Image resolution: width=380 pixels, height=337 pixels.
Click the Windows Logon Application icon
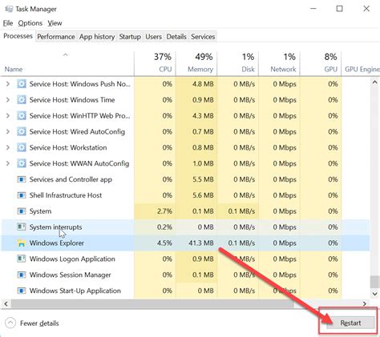pos(22,259)
